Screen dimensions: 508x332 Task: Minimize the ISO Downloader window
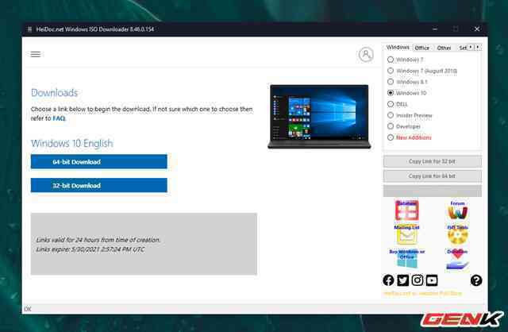point(435,29)
